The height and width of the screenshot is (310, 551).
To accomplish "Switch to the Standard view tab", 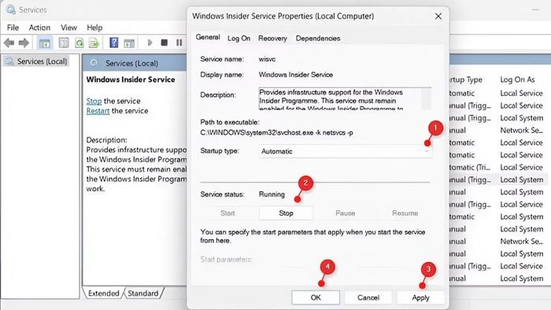I will point(142,293).
